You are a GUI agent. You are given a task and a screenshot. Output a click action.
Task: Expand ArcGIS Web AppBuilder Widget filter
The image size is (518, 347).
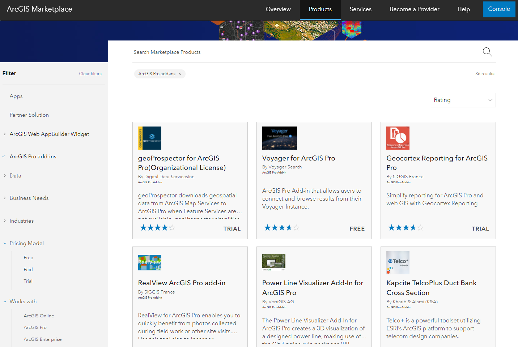[5, 134]
